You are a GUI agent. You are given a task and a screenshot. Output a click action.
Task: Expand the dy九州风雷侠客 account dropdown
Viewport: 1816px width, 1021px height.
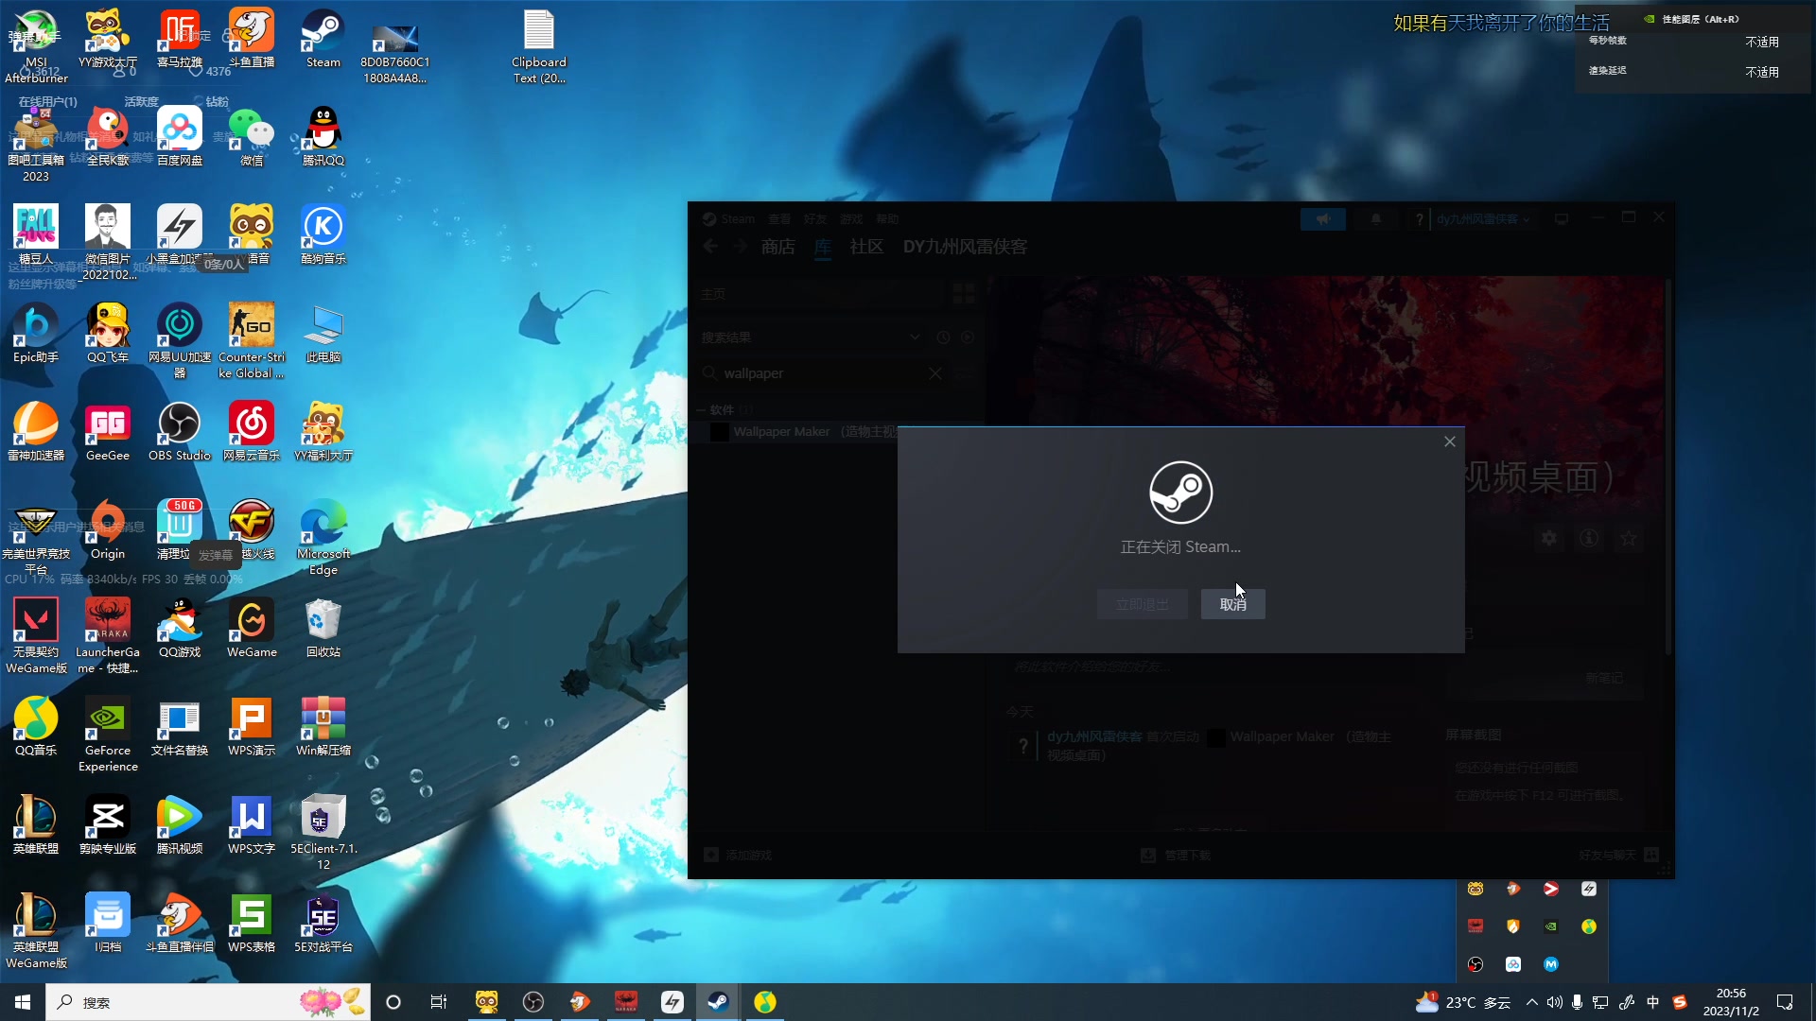pyautogui.click(x=1482, y=219)
